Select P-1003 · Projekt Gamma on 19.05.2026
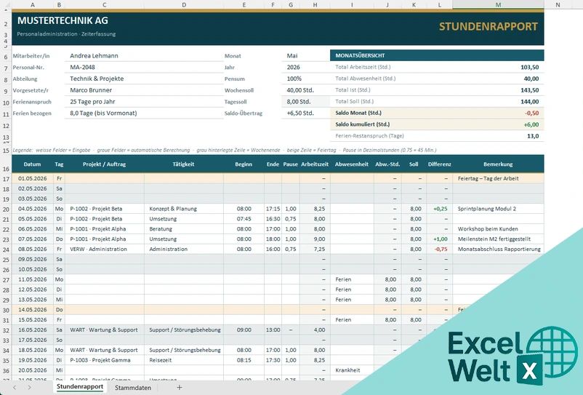This screenshot has width=583, height=395. click(105, 360)
